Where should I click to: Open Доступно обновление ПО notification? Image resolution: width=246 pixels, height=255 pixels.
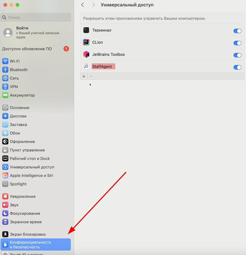coord(27,49)
